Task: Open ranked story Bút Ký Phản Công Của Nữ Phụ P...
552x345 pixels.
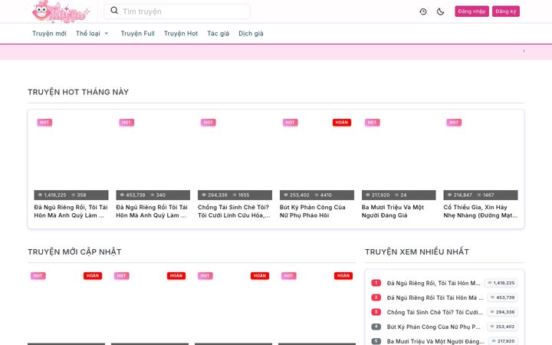Action: (x=433, y=327)
